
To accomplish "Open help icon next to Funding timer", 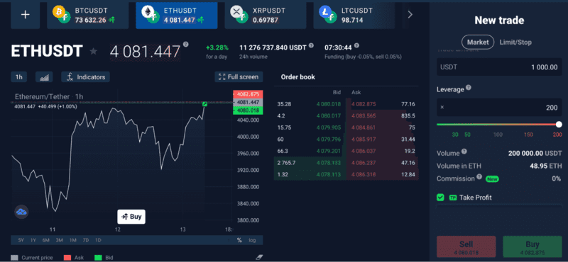I will click(357, 46).
